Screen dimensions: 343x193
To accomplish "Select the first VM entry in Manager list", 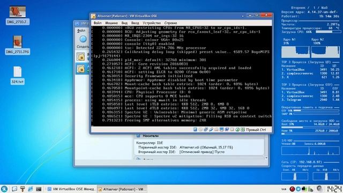I will tap(83, 57).
